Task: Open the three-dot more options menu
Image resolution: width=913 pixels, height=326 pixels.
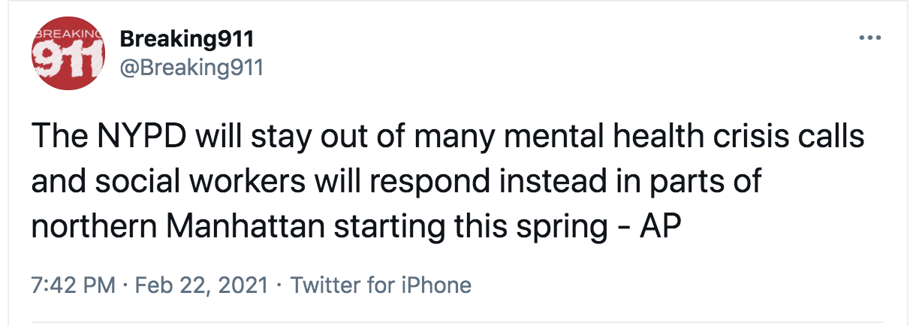Action: coord(870,38)
